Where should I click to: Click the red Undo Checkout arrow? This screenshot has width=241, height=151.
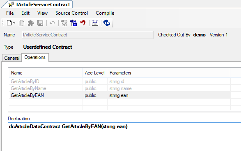click(83, 23)
